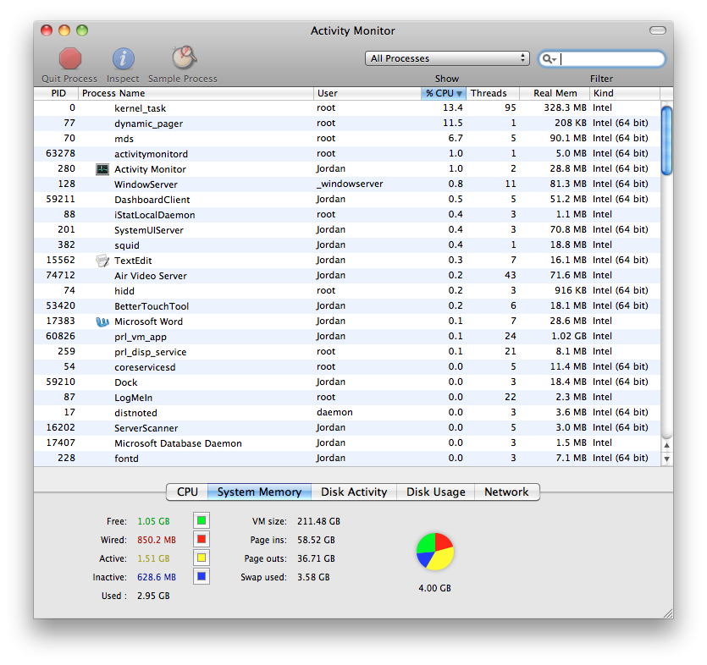
Task: Select the distnoted process row
Action: click(x=347, y=413)
